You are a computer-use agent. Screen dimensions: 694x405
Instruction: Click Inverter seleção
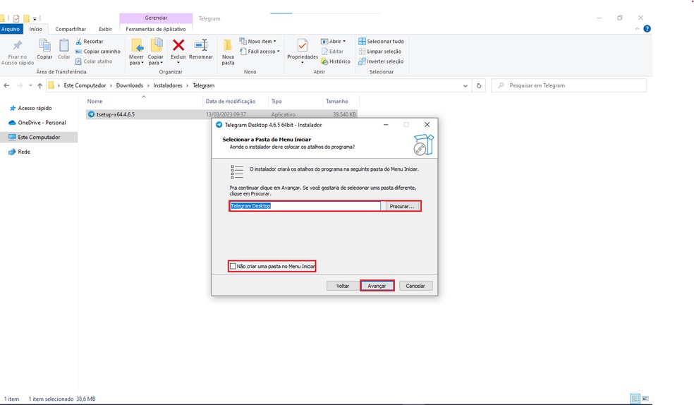pos(381,61)
